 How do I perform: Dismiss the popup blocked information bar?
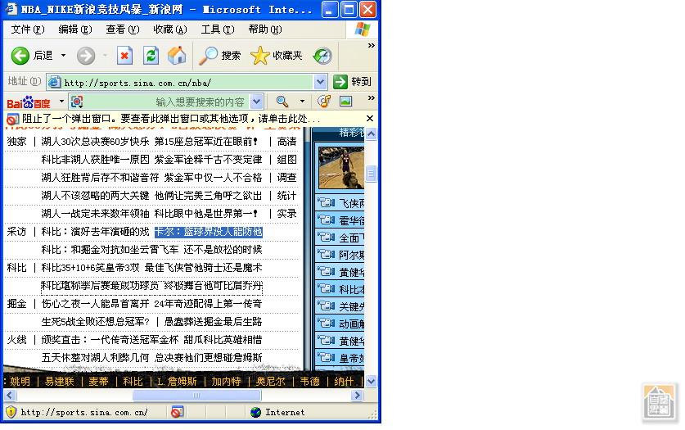tap(369, 119)
